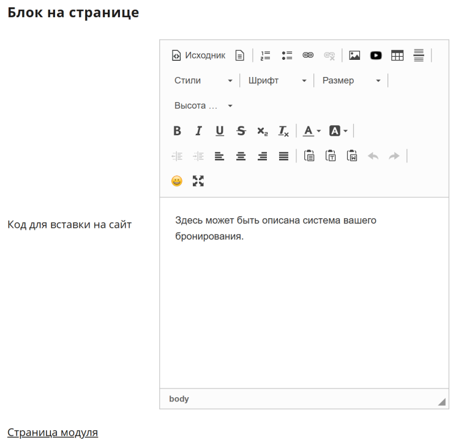The image size is (453, 446).
Task: Undo the last action
Action: pyautogui.click(x=373, y=156)
